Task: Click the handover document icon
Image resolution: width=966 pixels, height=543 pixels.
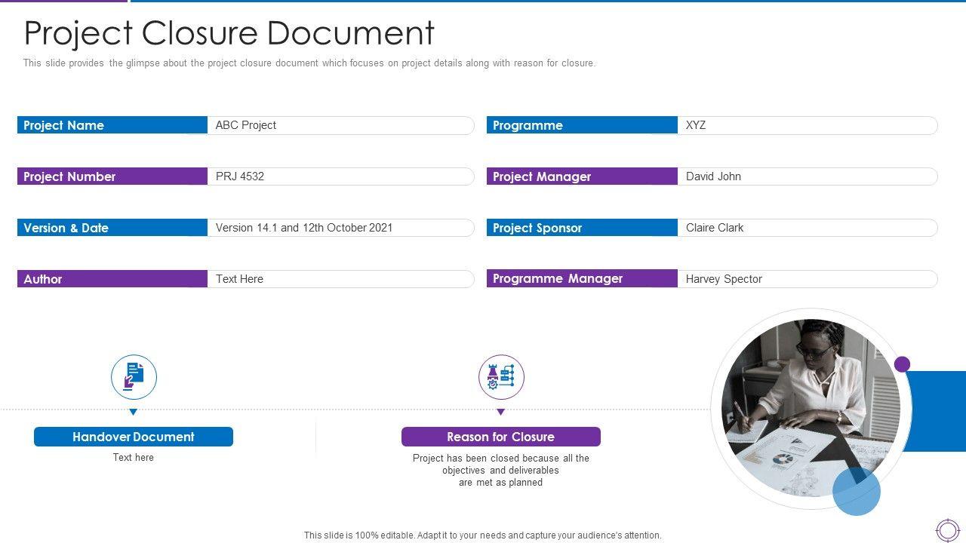Action: (x=134, y=377)
